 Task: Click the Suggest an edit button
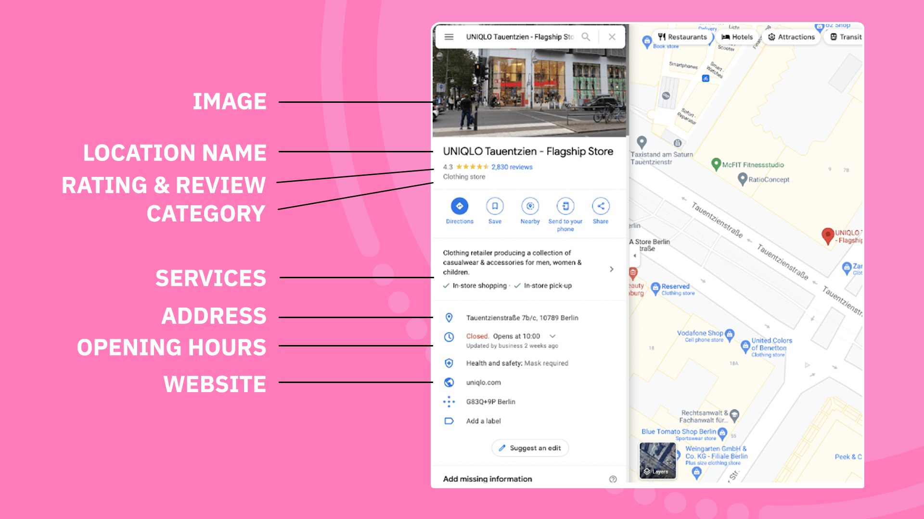(x=530, y=448)
